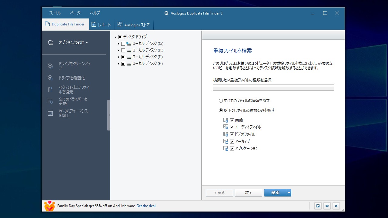Viewport: 388px width, 218px height.
Task: Select 'すべてのファイルの種類を探す' radio button
Action: pos(221,101)
